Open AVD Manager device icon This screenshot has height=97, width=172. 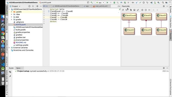pyautogui.click(x=155, y=2)
